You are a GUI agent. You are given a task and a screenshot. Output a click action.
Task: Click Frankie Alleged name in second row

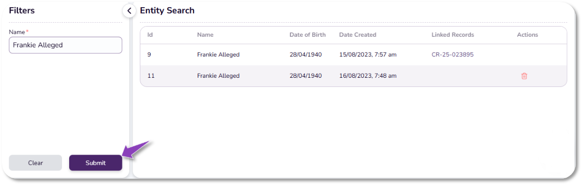coord(218,76)
